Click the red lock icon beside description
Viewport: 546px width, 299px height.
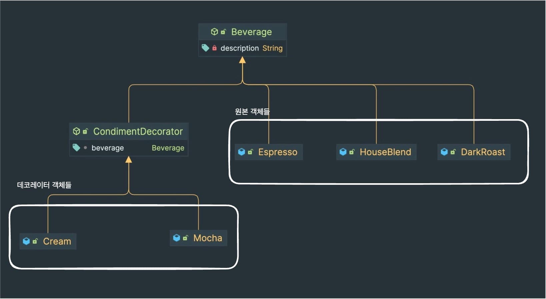tap(214, 48)
